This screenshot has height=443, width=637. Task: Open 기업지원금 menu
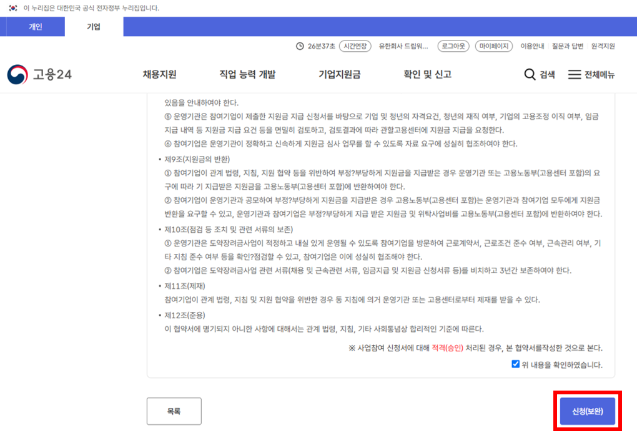[x=339, y=74]
